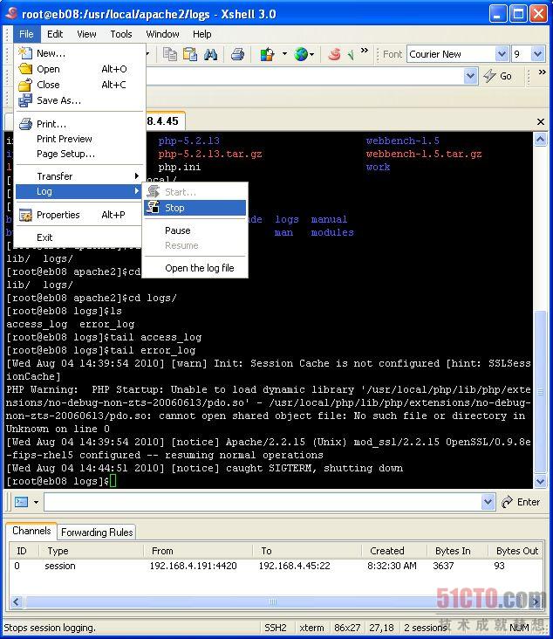This screenshot has height=639, width=553.
Task: Open the Help menu
Action: pyautogui.click(x=202, y=34)
